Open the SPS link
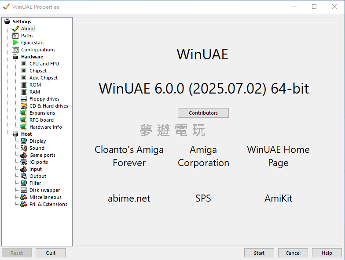This screenshot has height=260, width=345. [x=203, y=199]
